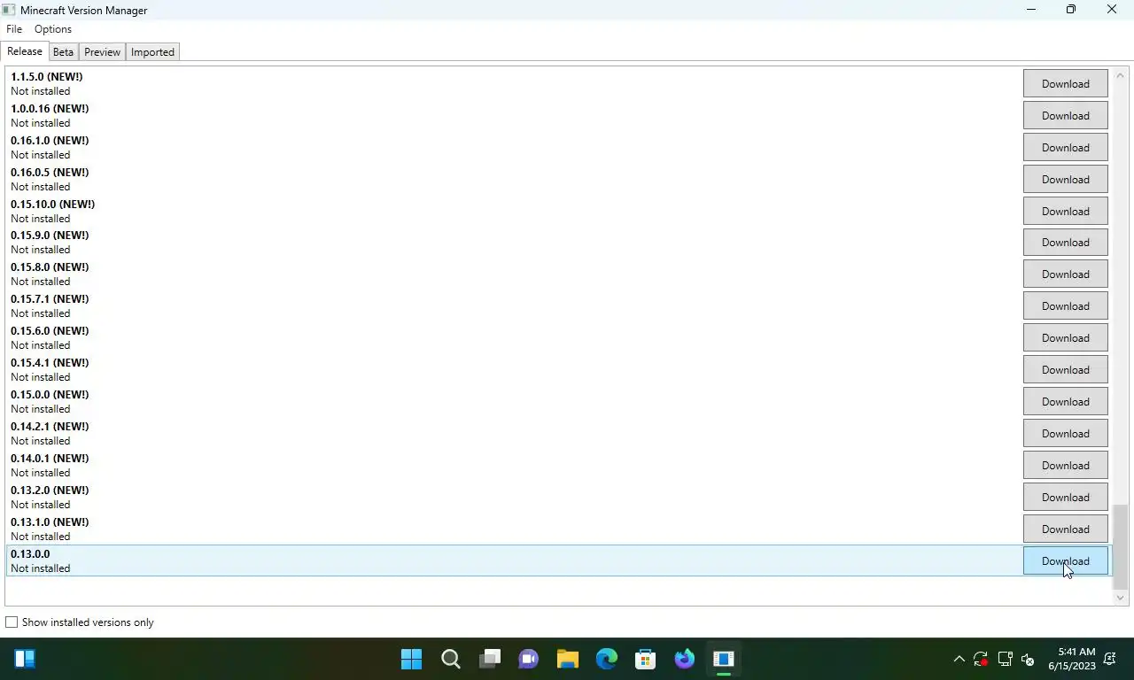The image size is (1134, 680).
Task: Click the app icon in the title bar
Action: (x=9, y=10)
